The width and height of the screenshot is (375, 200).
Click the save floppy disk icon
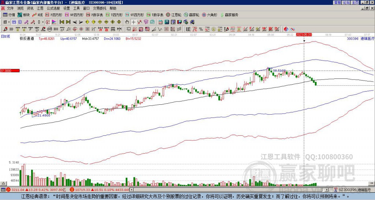click(x=179, y=22)
